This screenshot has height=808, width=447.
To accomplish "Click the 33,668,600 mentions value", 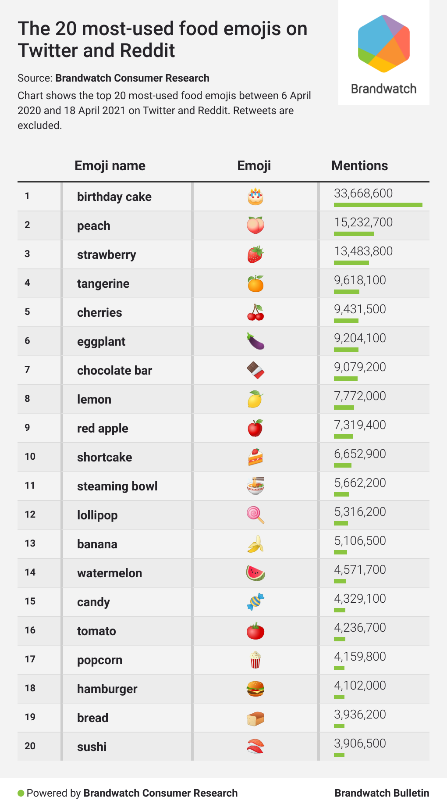I will (x=363, y=193).
